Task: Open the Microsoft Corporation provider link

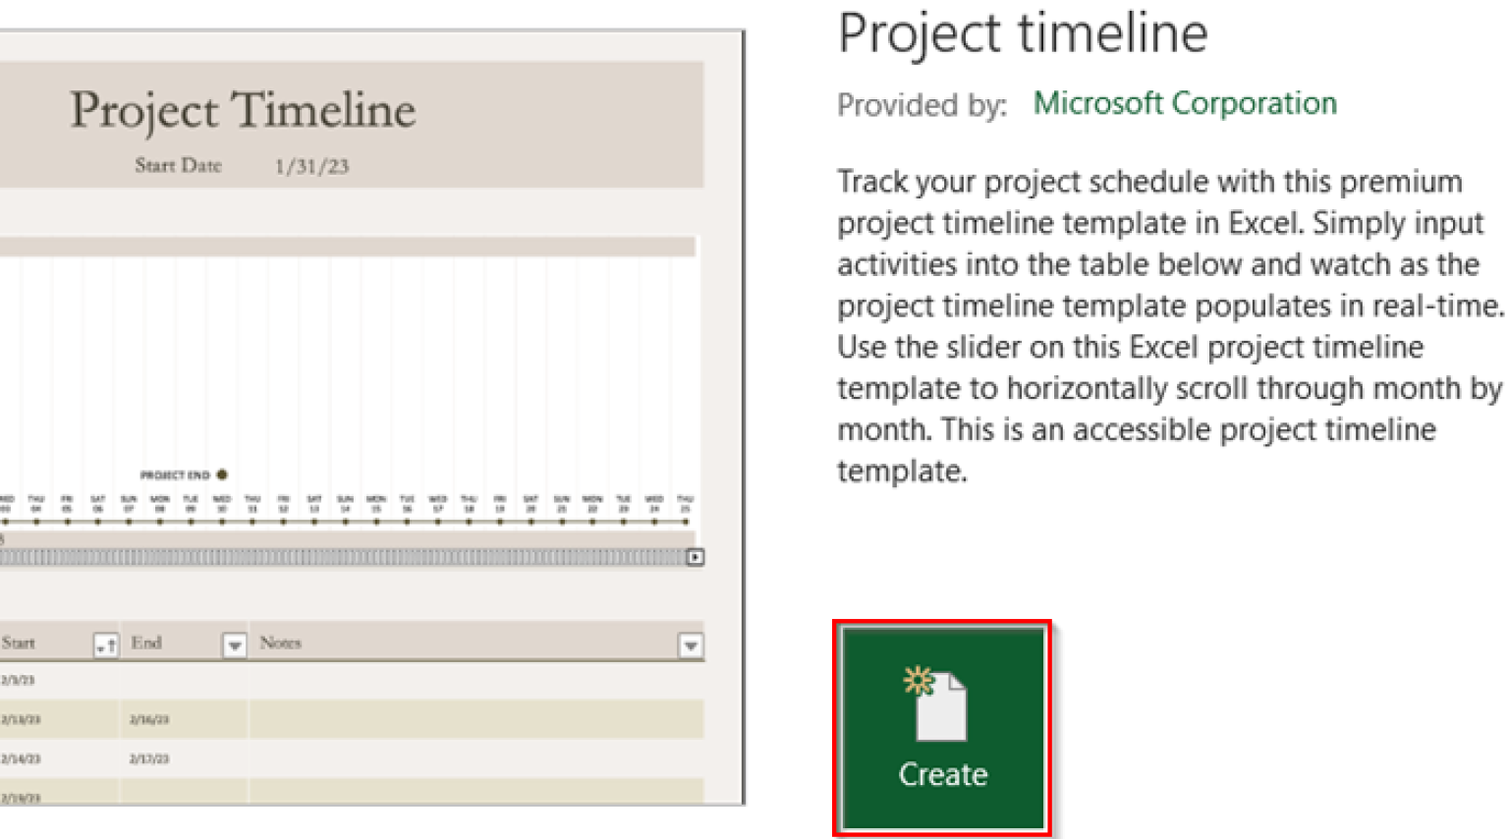Action: [1185, 102]
